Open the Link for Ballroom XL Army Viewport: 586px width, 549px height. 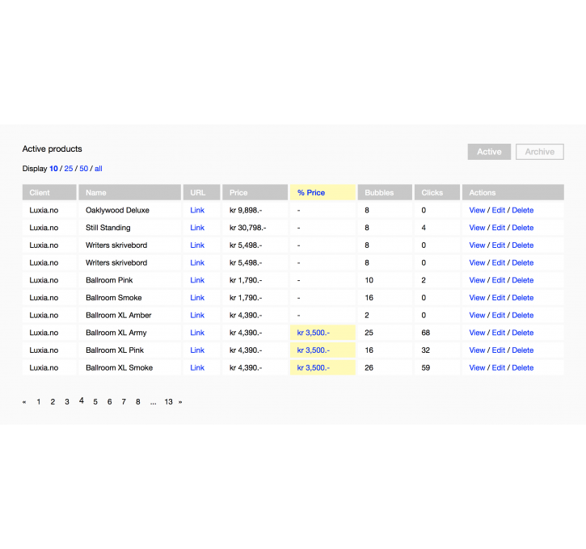coord(197,333)
